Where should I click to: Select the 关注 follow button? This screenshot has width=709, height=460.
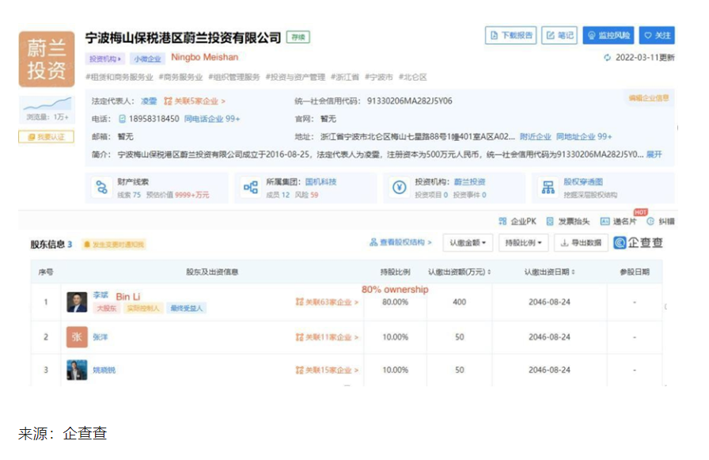(x=657, y=36)
